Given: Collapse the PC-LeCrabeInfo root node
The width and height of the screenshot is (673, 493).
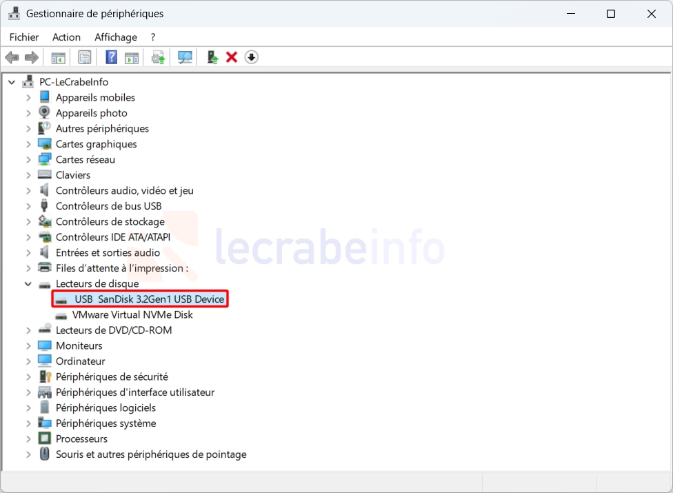Looking at the screenshot, I should 12,82.
